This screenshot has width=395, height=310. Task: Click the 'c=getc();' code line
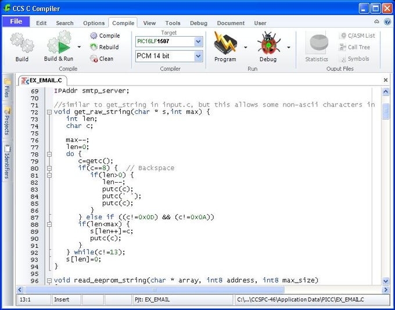(96, 161)
